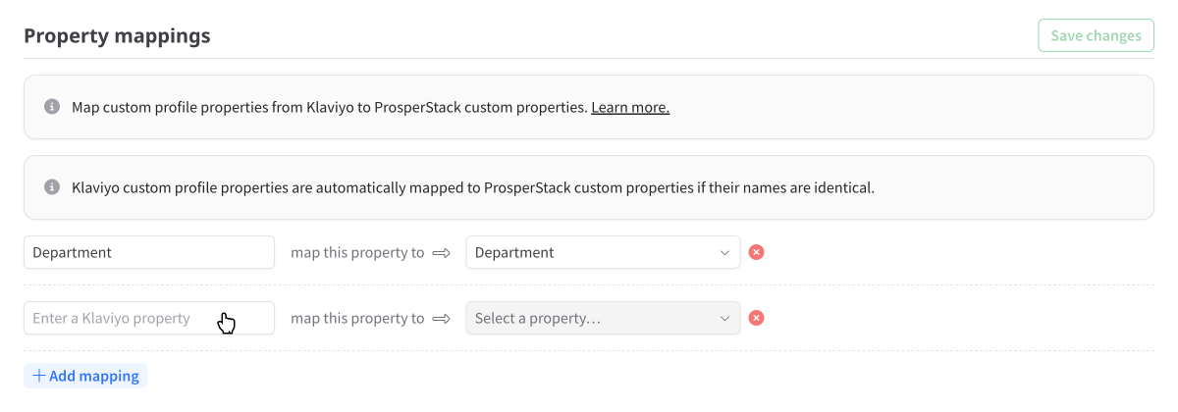Open the Department property dropdown
1178x412 pixels.
point(603,252)
